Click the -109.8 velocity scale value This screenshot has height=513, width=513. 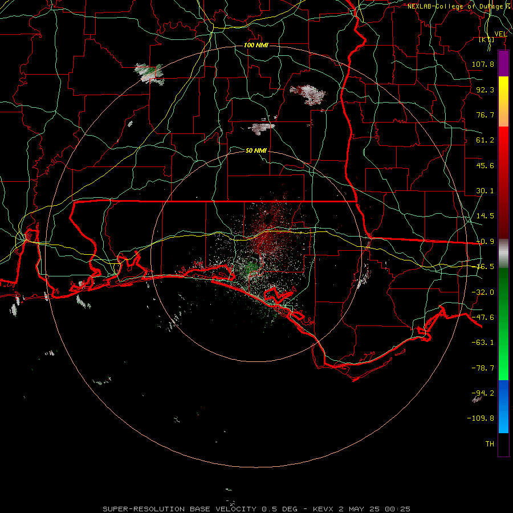481,418
